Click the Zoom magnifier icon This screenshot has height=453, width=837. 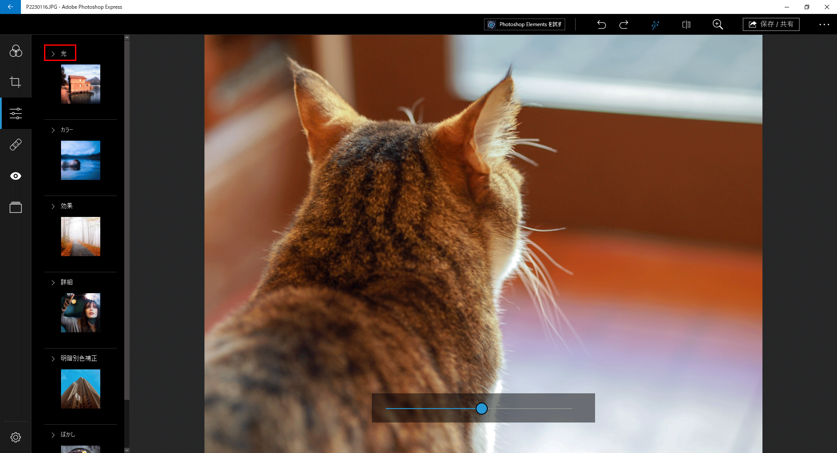tap(718, 25)
